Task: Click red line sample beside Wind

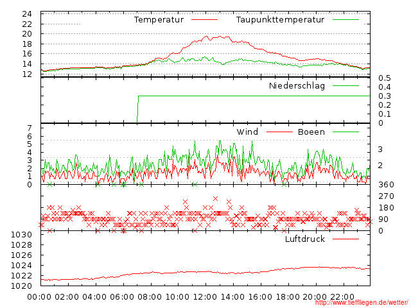Action: point(279,132)
